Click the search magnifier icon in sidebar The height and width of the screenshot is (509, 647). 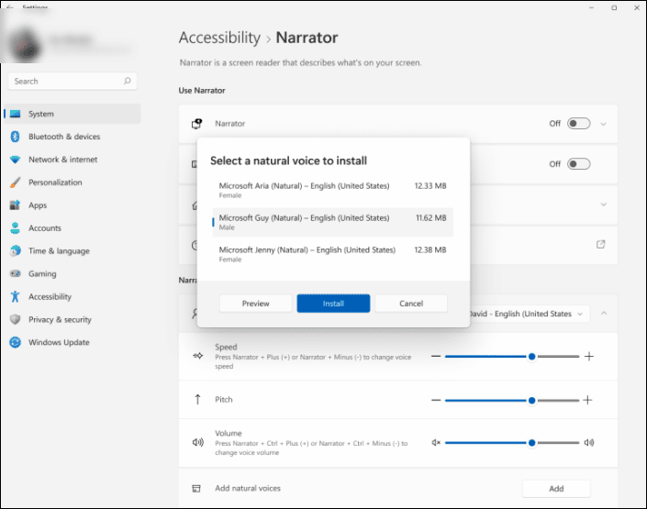127,81
